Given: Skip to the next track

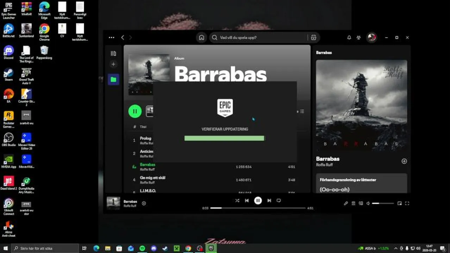Looking at the screenshot, I should [x=269, y=200].
